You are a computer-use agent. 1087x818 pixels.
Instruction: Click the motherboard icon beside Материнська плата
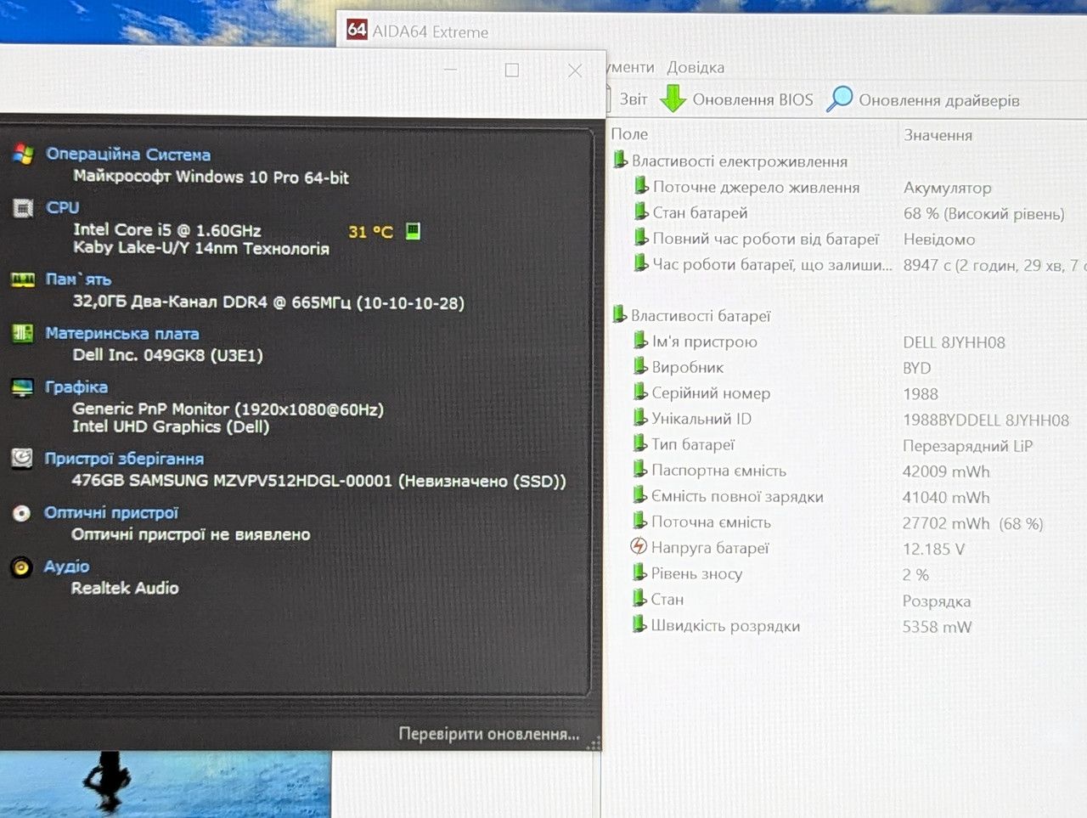(x=22, y=333)
